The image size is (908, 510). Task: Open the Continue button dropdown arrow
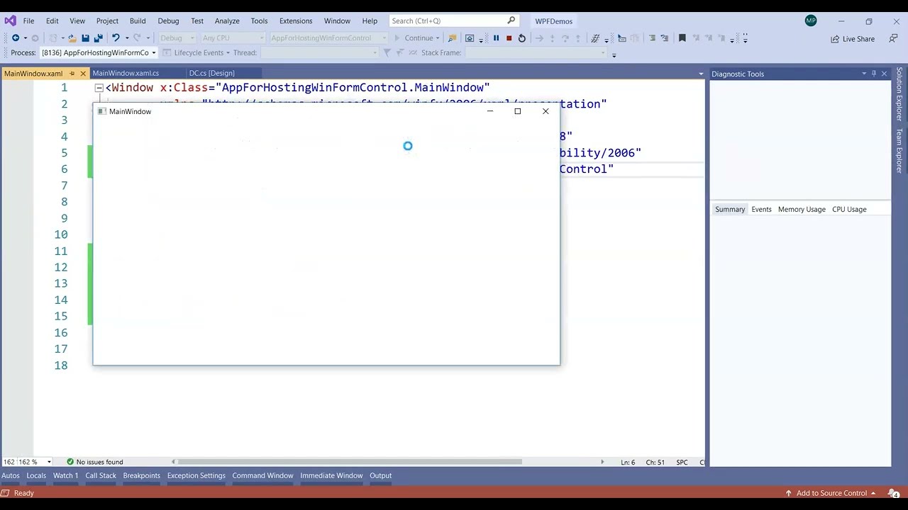[x=438, y=38]
